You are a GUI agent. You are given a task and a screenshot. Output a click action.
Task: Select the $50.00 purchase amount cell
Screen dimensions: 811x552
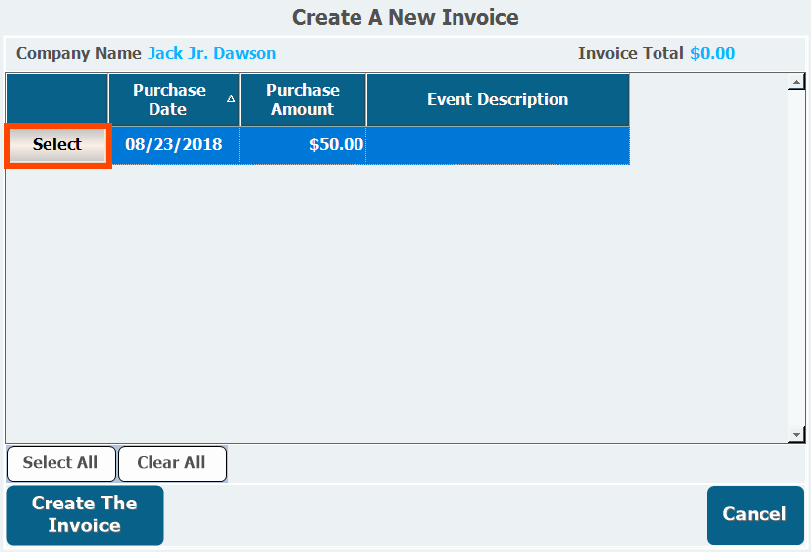(x=303, y=145)
